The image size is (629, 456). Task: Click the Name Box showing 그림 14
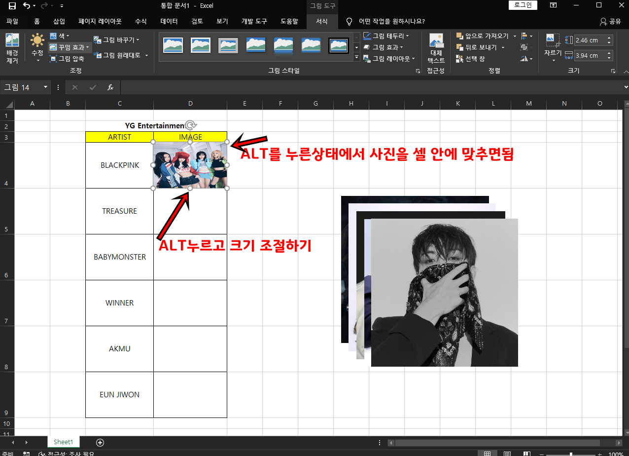(x=21, y=87)
